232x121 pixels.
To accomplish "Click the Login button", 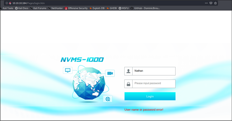I will point(150,96).
